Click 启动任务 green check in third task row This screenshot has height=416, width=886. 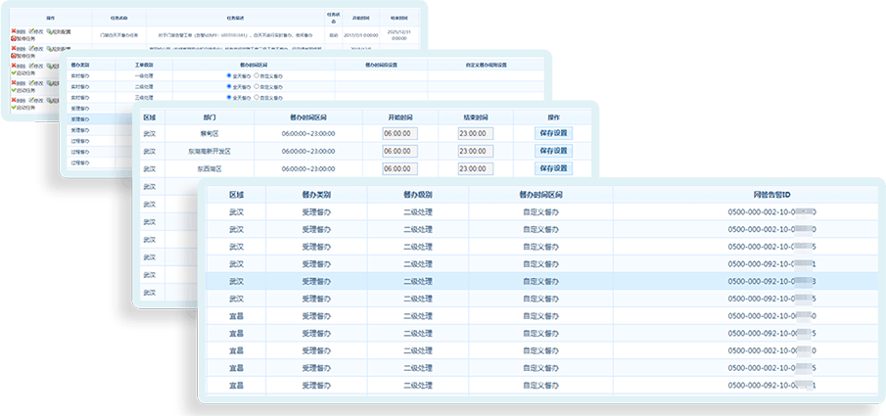(x=14, y=72)
